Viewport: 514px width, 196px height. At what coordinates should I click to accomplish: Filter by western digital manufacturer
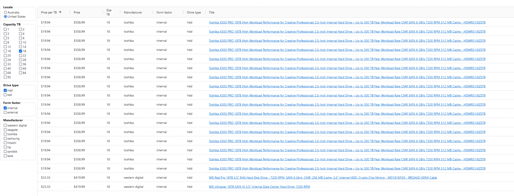pos(5,125)
